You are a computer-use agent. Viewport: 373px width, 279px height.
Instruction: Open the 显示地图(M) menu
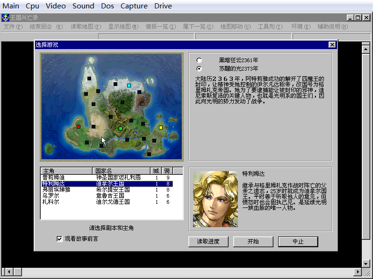[123, 27]
